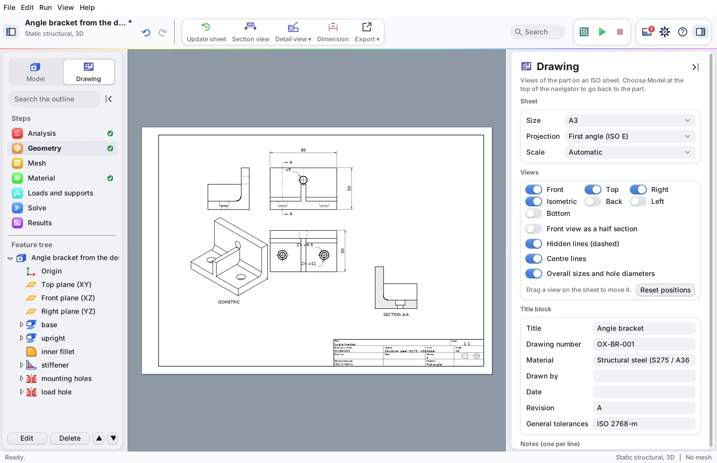This screenshot has width=717, height=463.
Task: Click the Drawn by input field
Action: click(x=644, y=376)
